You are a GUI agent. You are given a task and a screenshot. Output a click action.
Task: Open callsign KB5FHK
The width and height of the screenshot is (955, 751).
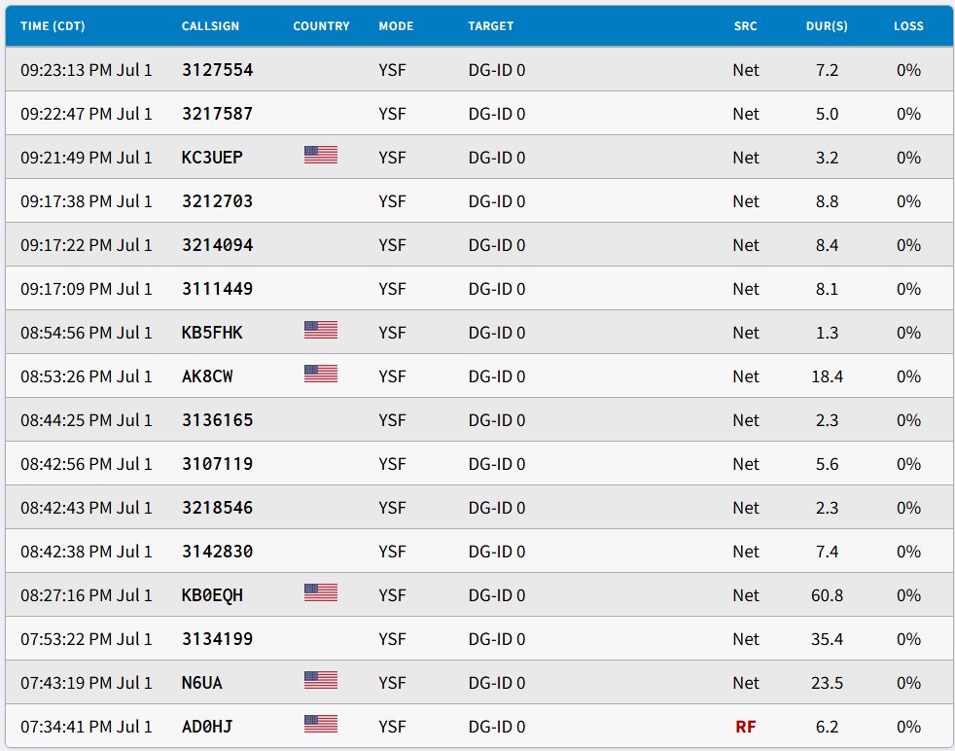(212, 333)
